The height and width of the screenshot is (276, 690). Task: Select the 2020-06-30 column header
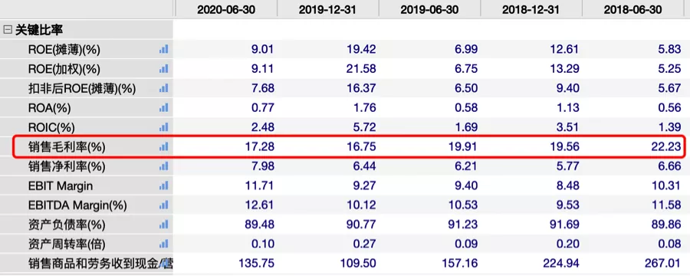click(x=225, y=10)
